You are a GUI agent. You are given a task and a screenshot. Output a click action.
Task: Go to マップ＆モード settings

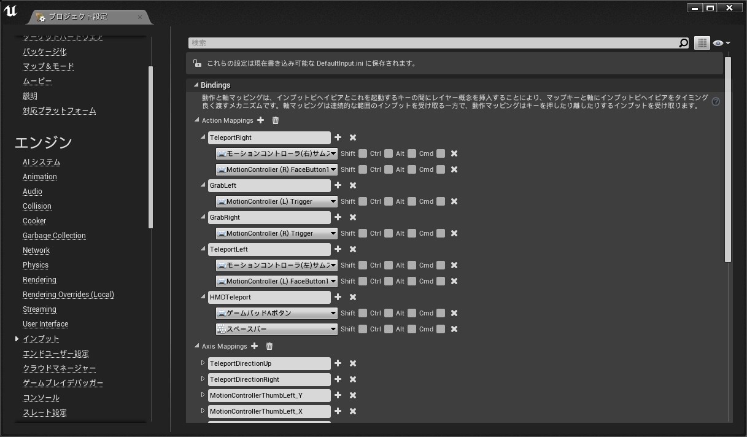point(48,66)
